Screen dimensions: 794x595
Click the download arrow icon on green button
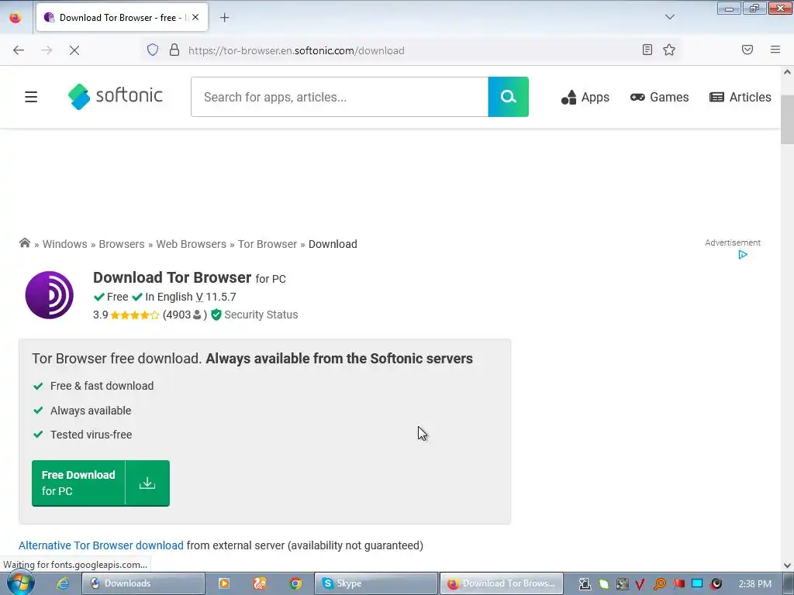click(x=147, y=483)
